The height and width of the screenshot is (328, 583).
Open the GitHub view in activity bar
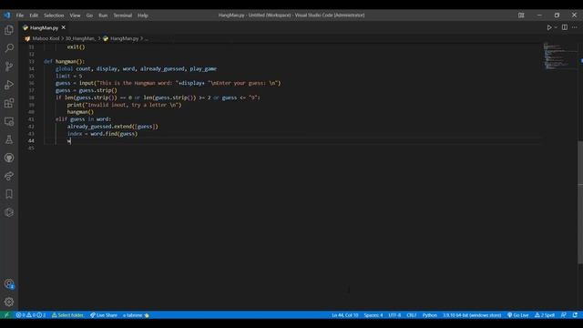coord(9,158)
